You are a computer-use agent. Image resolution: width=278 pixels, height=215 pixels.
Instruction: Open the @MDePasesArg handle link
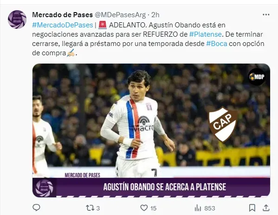pyautogui.click(x=120, y=15)
